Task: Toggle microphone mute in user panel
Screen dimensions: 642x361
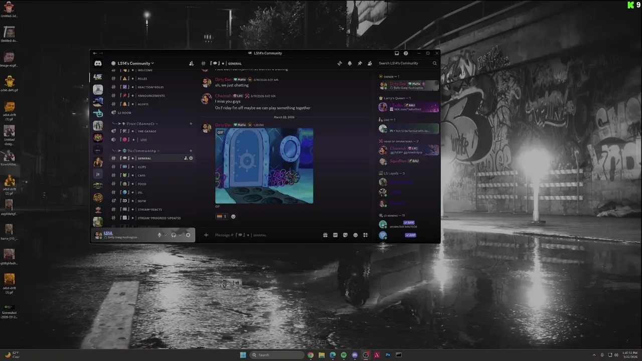Action: 159,235
